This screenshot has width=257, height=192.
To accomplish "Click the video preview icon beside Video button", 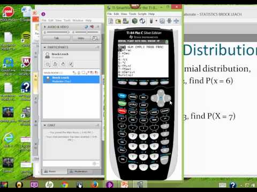I will pyautogui.click(x=95, y=38).
